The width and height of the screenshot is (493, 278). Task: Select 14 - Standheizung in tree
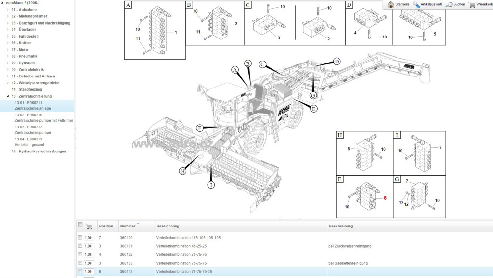pos(27,89)
